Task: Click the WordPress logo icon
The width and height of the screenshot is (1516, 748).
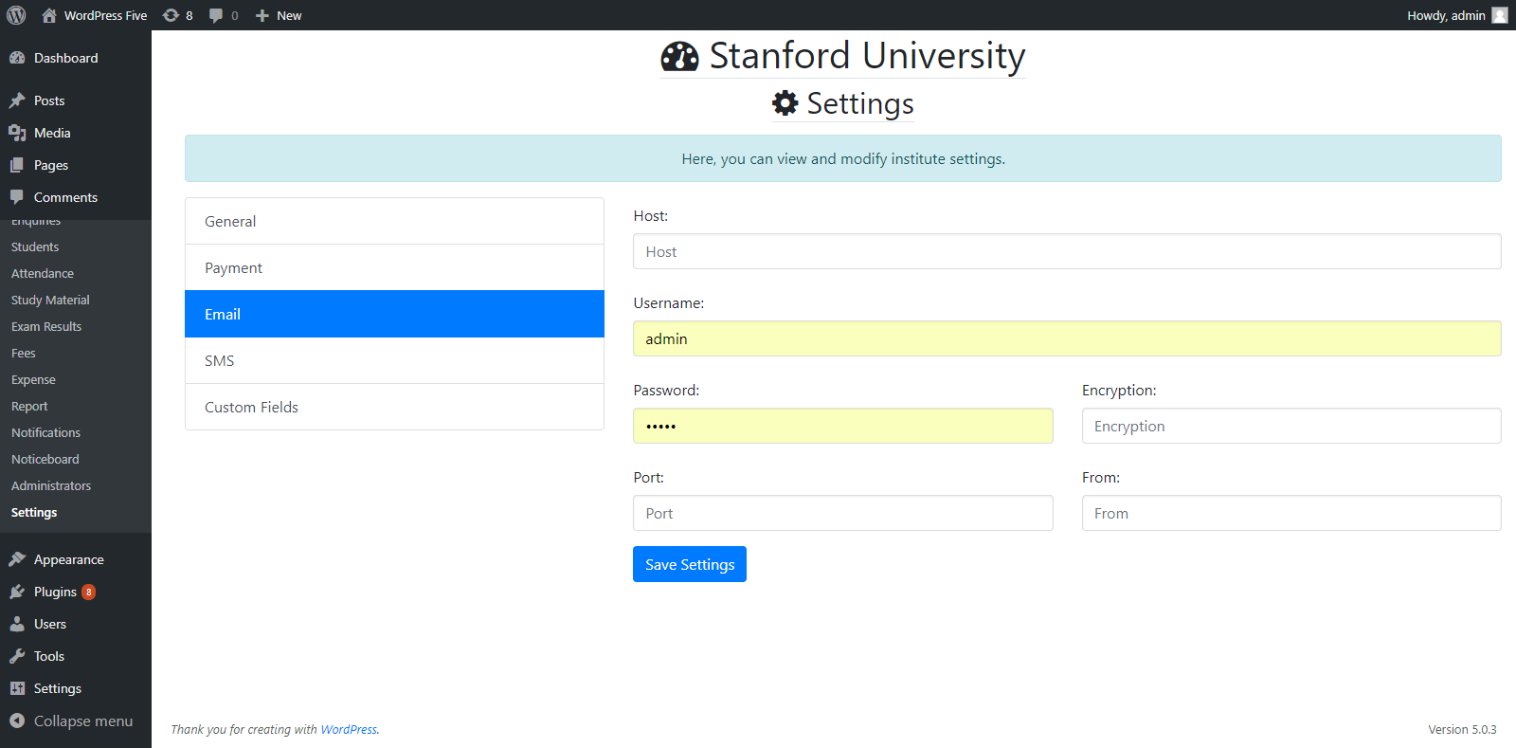Action: tap(16, 15)
